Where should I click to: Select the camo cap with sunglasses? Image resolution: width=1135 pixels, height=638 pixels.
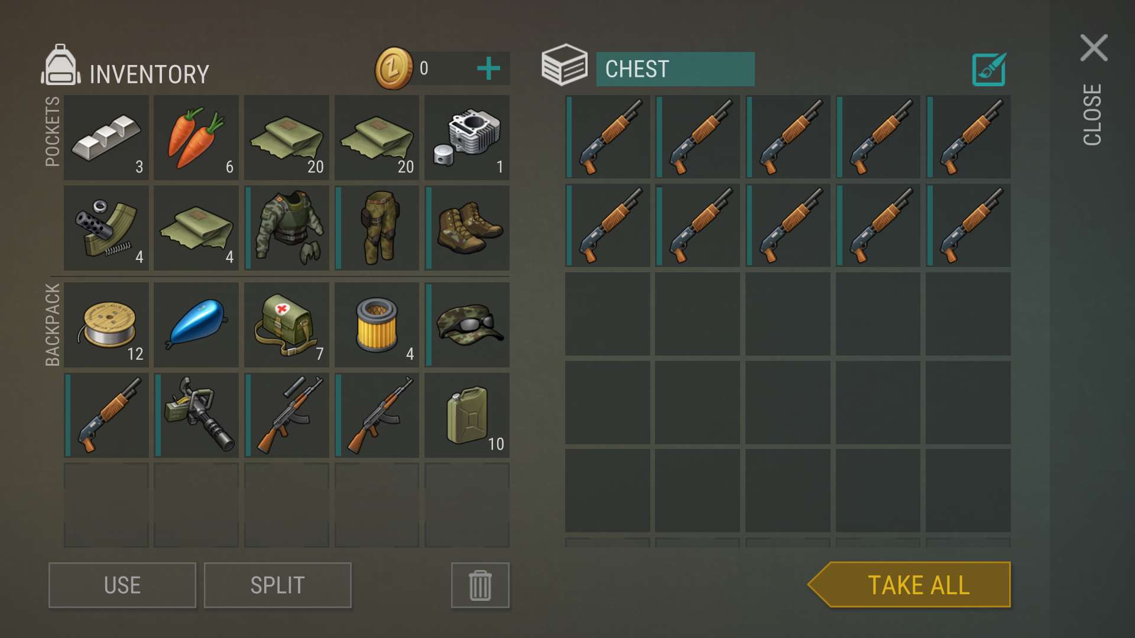[x=467, y=325]
